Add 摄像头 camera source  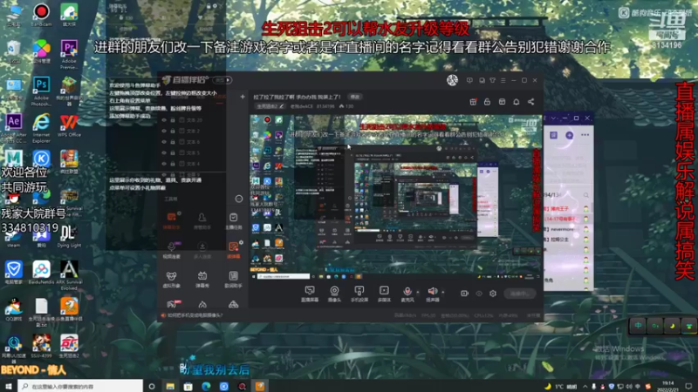[334, 294]
